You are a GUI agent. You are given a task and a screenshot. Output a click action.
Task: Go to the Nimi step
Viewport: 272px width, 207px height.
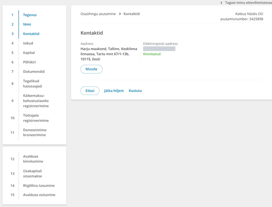(27, 24)
